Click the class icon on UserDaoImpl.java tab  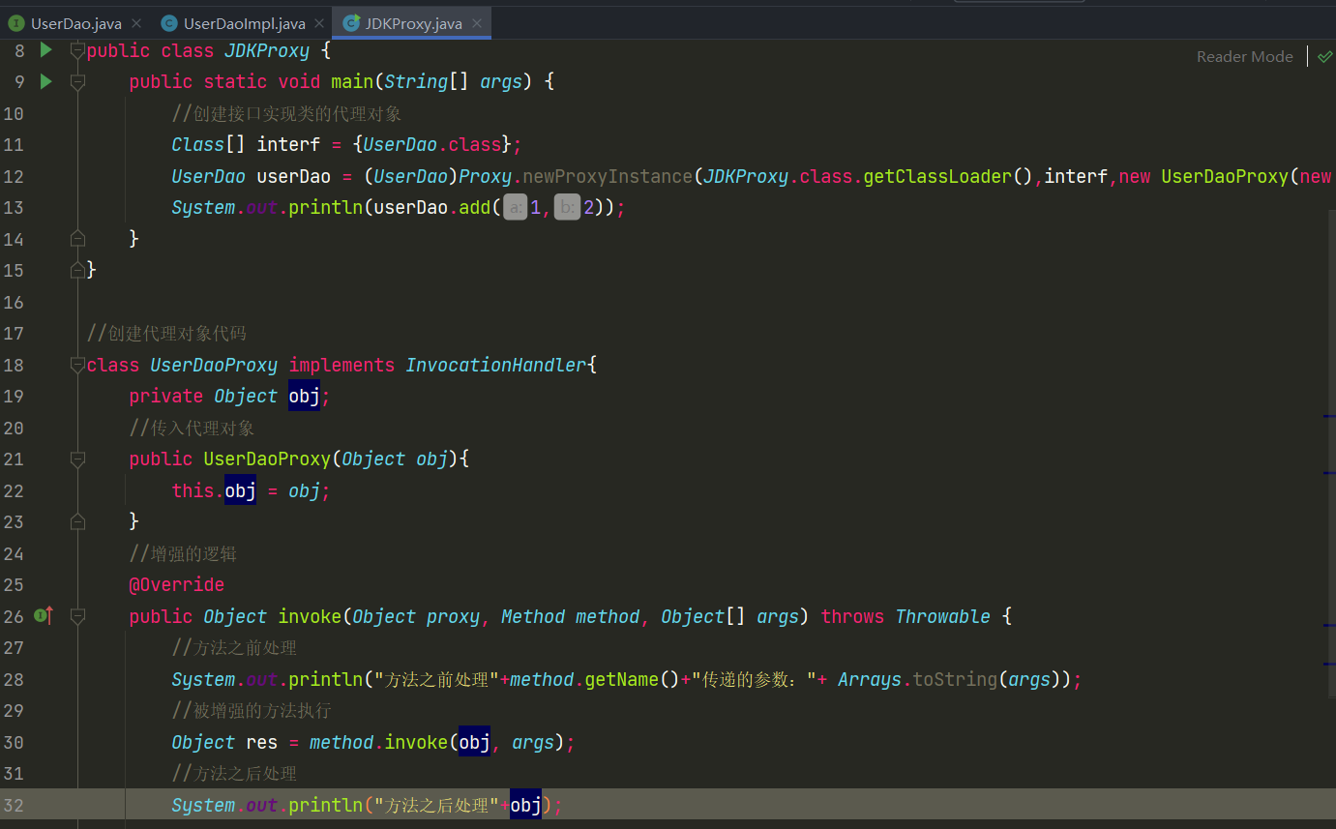(169, 23)
